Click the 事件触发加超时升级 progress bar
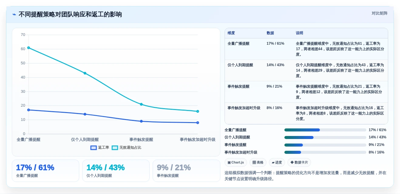 [325, 152]
